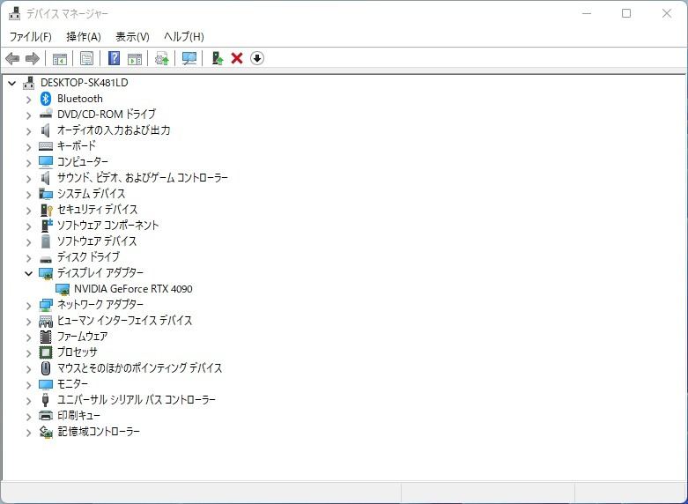Click the down-arrow Disable device icon

click(x=257, y=58)
